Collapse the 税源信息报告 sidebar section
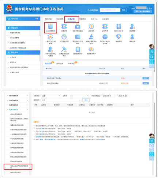Screen dimensions: 158x178 [x=18, y=110]
